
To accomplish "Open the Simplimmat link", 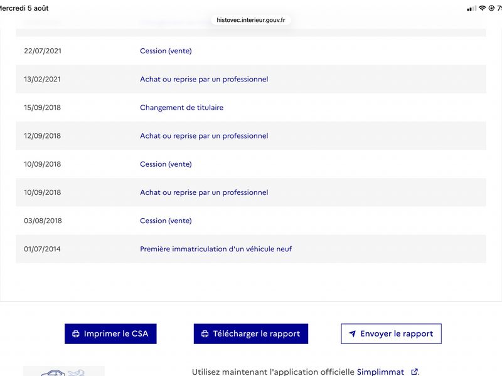I will pos(380,372).
